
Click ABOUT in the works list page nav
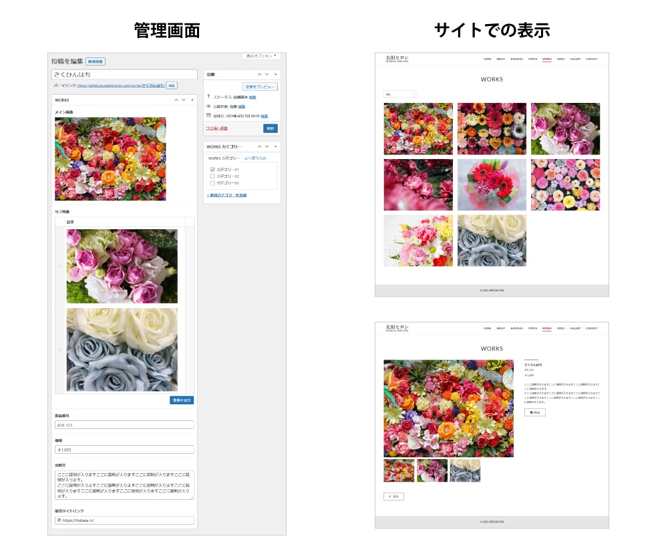501,59
